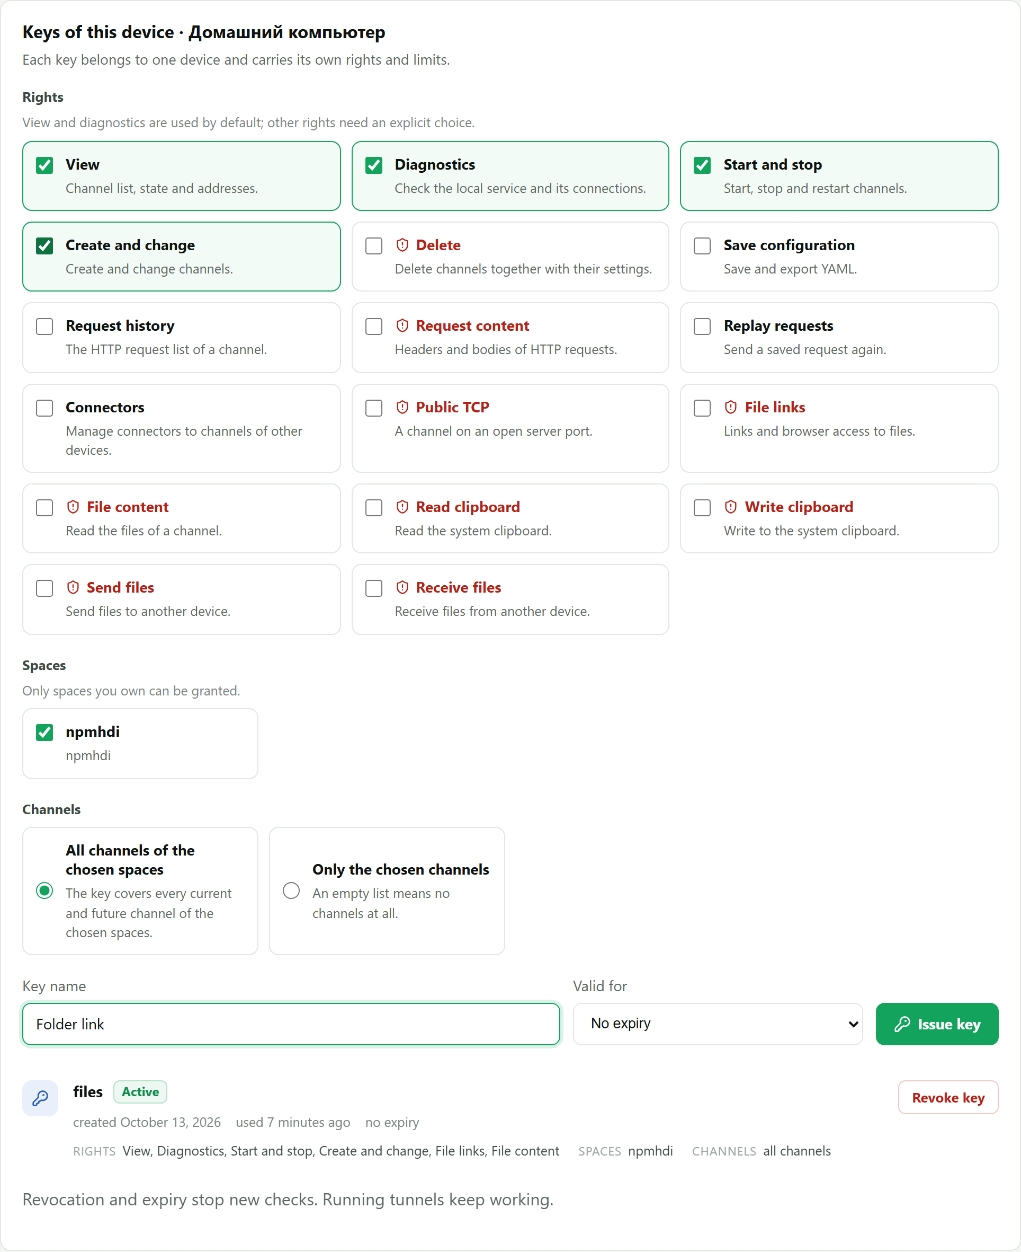Image resolution: width=1021 pixels, height=1252 pixels.
Task: Select Only the chosen channels radio
Action: [x=291, y=890]
